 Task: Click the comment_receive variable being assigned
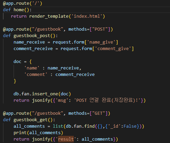pyautogui.click(x=33, y=49)
